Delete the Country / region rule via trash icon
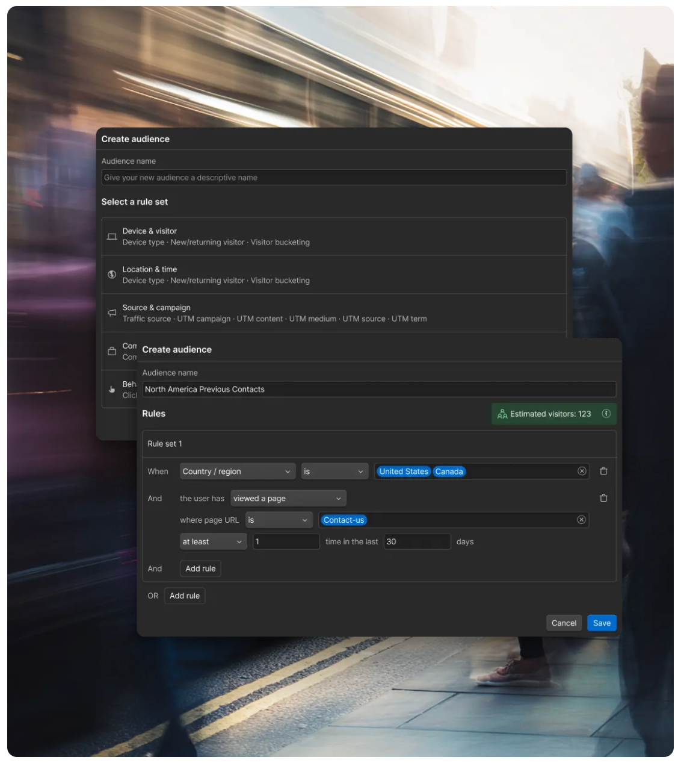This screenshot has height=766, width=681. (605, 471)
